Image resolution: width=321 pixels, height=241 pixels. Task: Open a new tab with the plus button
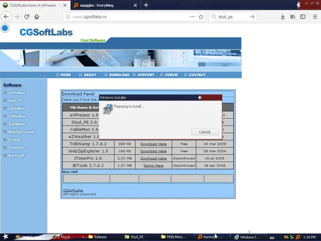146,5
